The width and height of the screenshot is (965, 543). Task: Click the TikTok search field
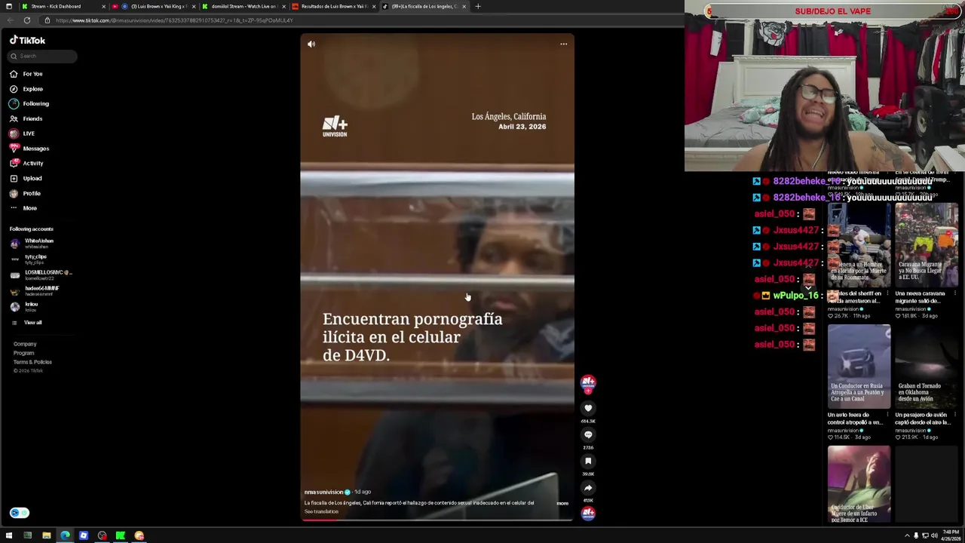42,56
